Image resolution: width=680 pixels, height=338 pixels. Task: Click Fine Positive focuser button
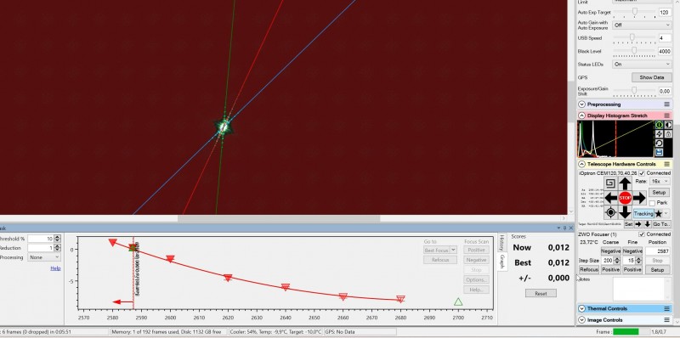pos(632,269)
